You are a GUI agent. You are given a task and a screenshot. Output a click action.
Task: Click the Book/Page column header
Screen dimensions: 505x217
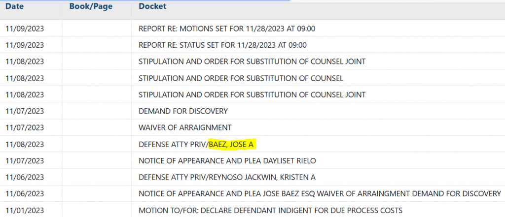coord(91,6)
